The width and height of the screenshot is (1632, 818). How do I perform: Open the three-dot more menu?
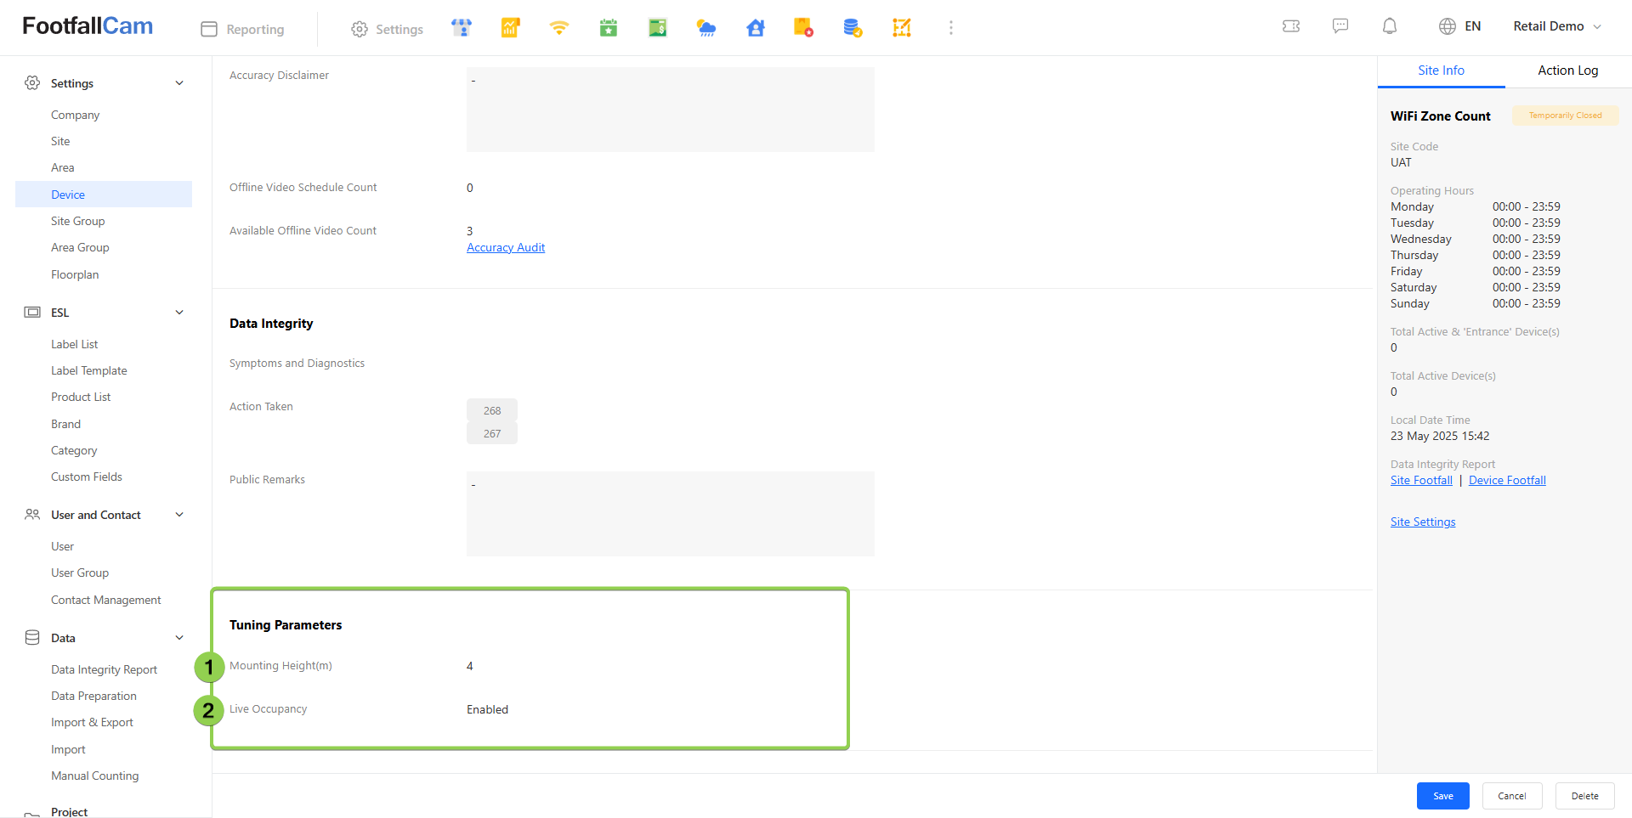pyautogui.click(x=951, y=28)
